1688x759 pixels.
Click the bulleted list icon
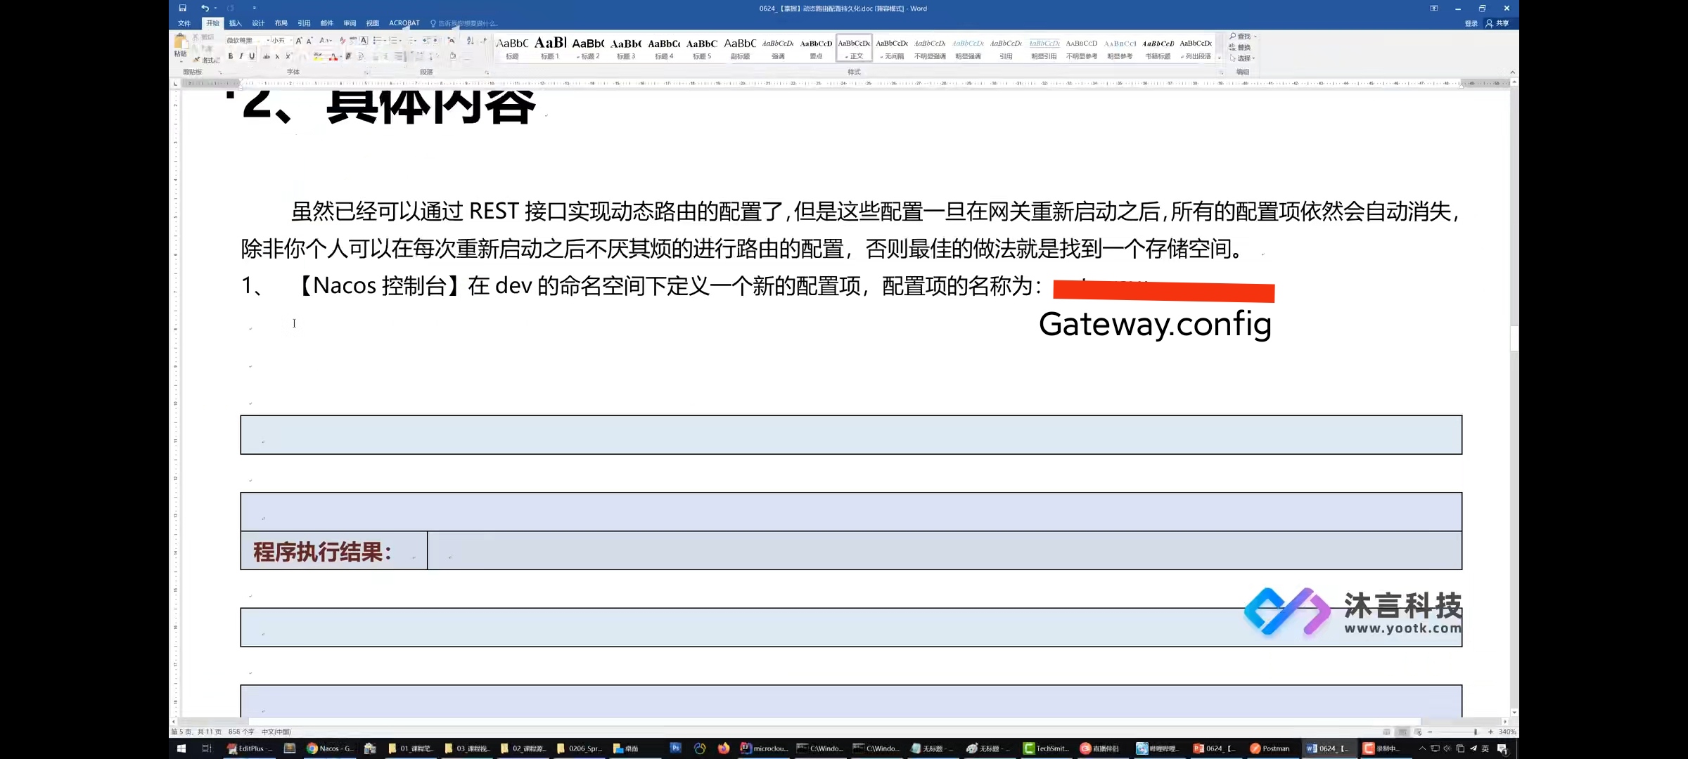click(x=377, y=41)
